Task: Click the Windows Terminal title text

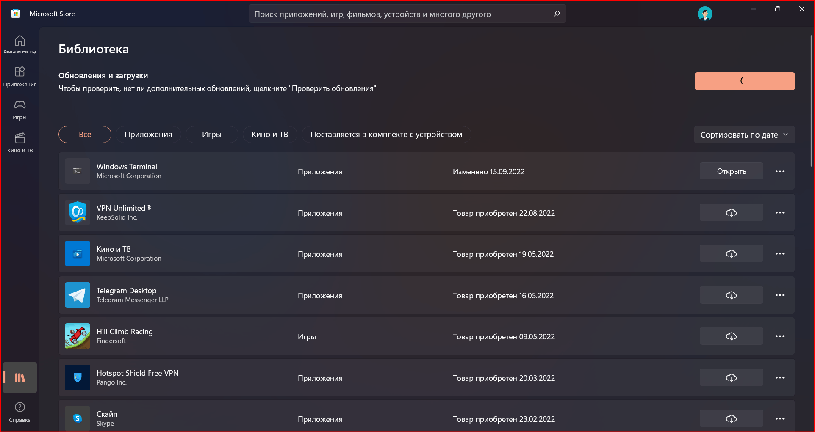Action: [127, 167]
